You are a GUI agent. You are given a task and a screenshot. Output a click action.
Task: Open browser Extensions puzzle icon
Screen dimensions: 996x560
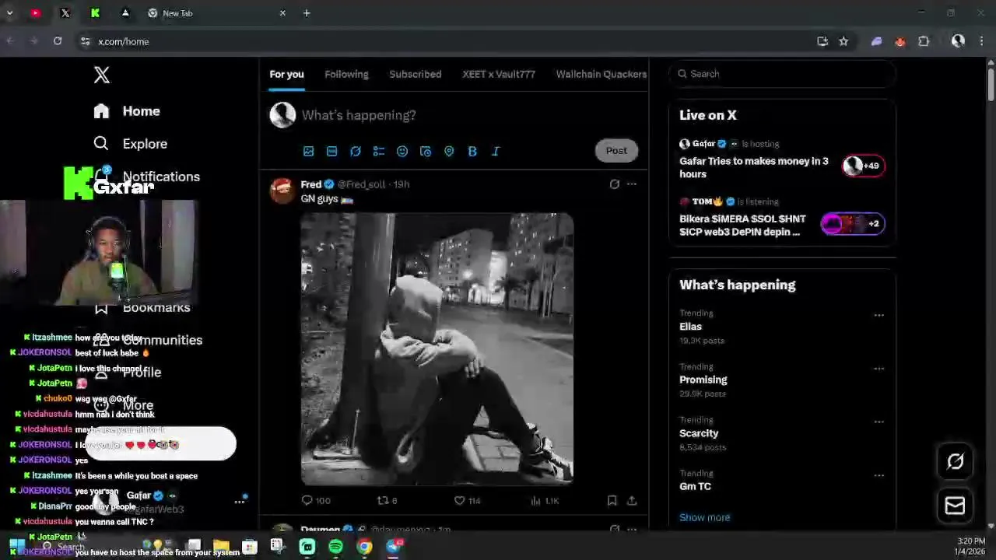[924, 41]
